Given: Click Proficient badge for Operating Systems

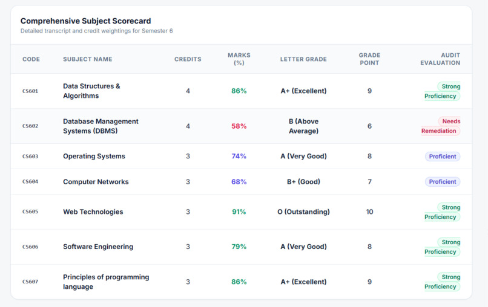Looking at the screenshot, I should coord(443,157).
